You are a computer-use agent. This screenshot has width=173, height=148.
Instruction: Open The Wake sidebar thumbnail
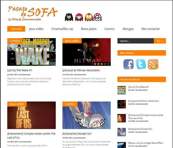[121, 90]
